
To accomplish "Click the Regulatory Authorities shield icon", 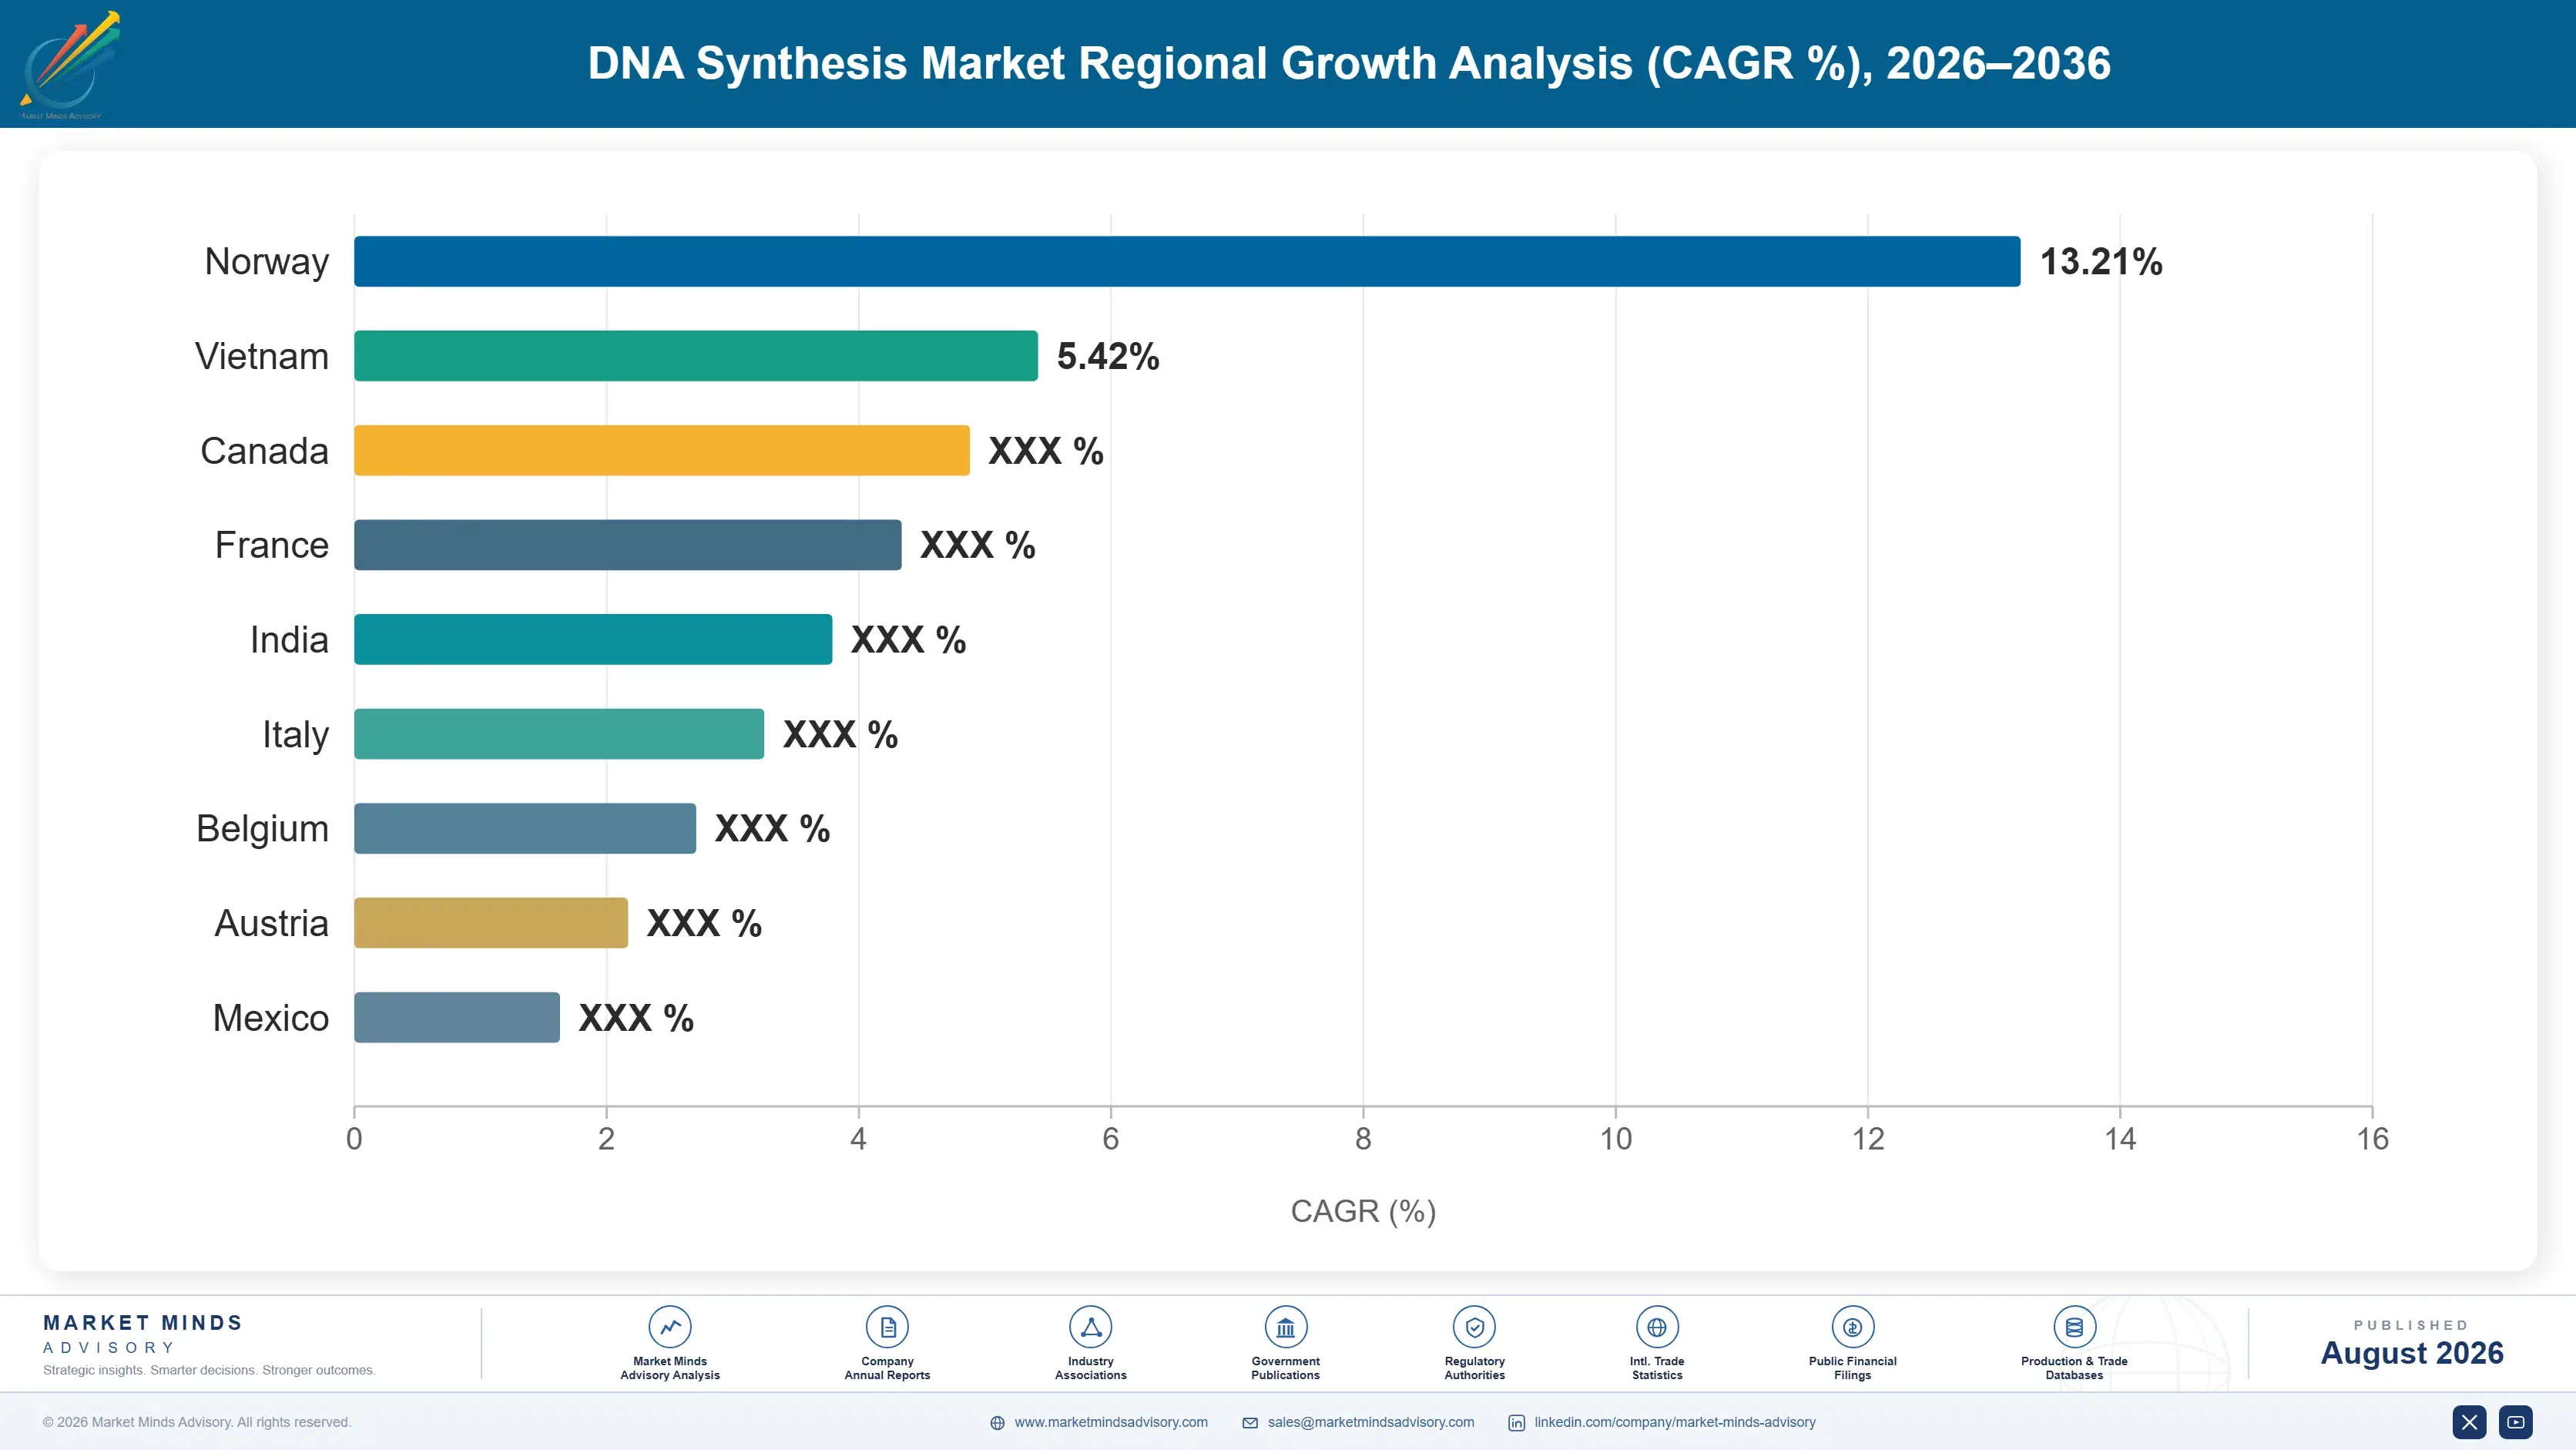I will [1474, 1327].
